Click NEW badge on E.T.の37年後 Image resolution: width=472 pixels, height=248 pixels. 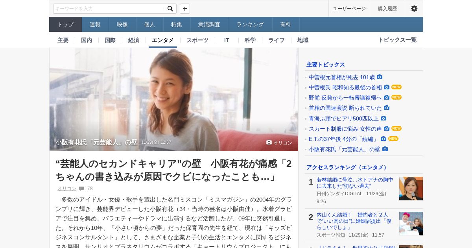tap(393, 139)
